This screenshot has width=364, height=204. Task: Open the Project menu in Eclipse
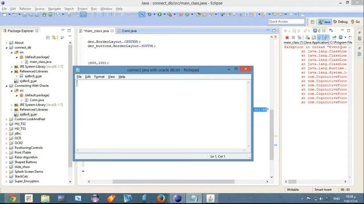(x=82, y=9)
